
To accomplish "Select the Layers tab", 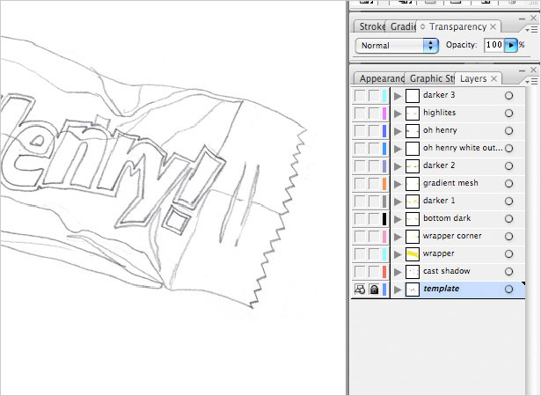I will [473, 78].
